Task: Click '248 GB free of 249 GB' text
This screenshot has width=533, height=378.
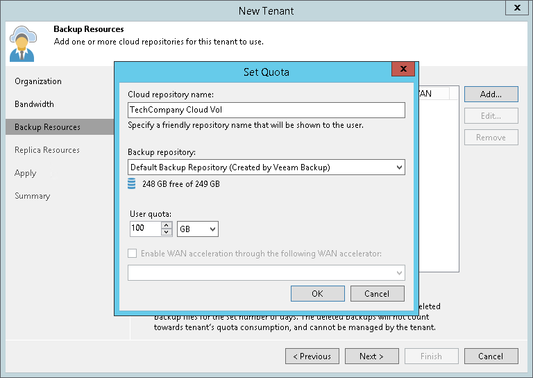Action: [181, 184]
